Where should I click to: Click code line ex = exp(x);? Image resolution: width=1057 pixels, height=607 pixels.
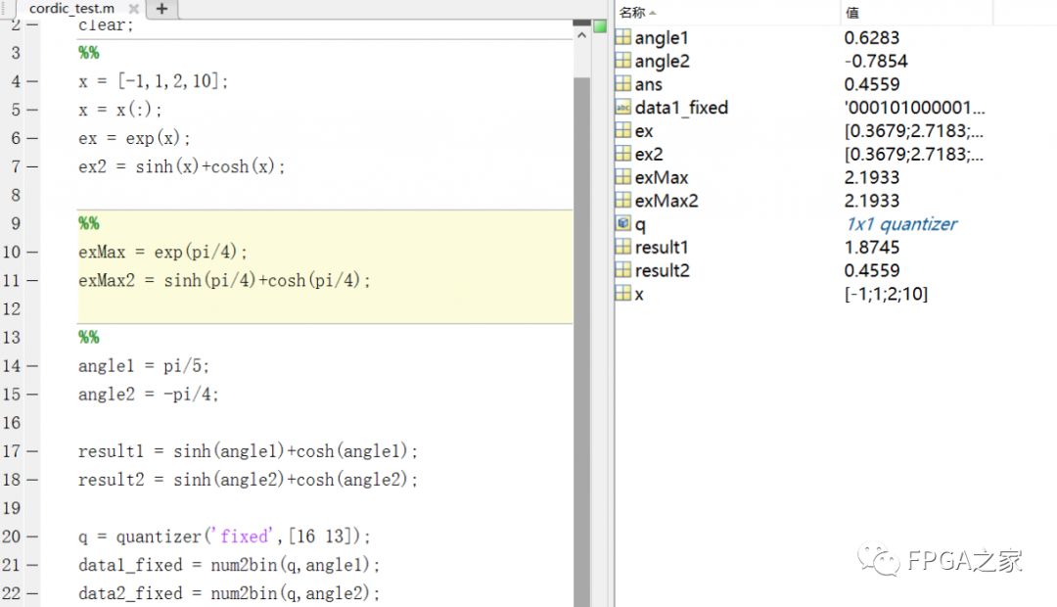coord(134,138)
